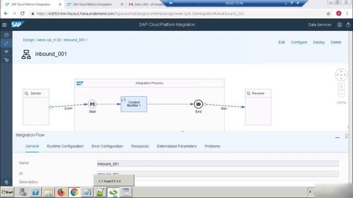Screen dimensions: 353x198
Task: Click the browser back arrow
Action: [6, 13]
